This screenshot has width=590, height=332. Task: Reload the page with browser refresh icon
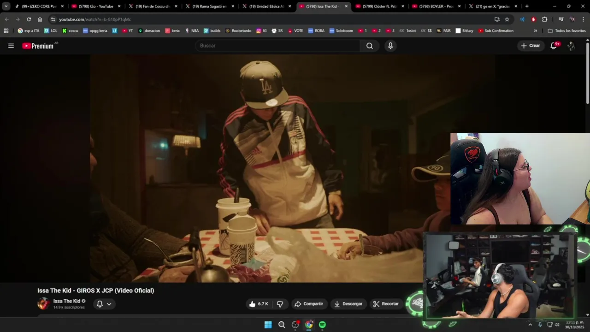[x=29, y=19]
